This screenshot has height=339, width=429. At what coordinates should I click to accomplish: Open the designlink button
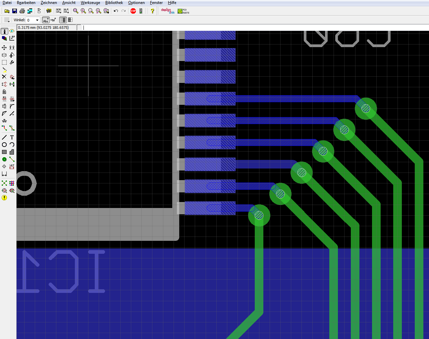coord(168,11)
